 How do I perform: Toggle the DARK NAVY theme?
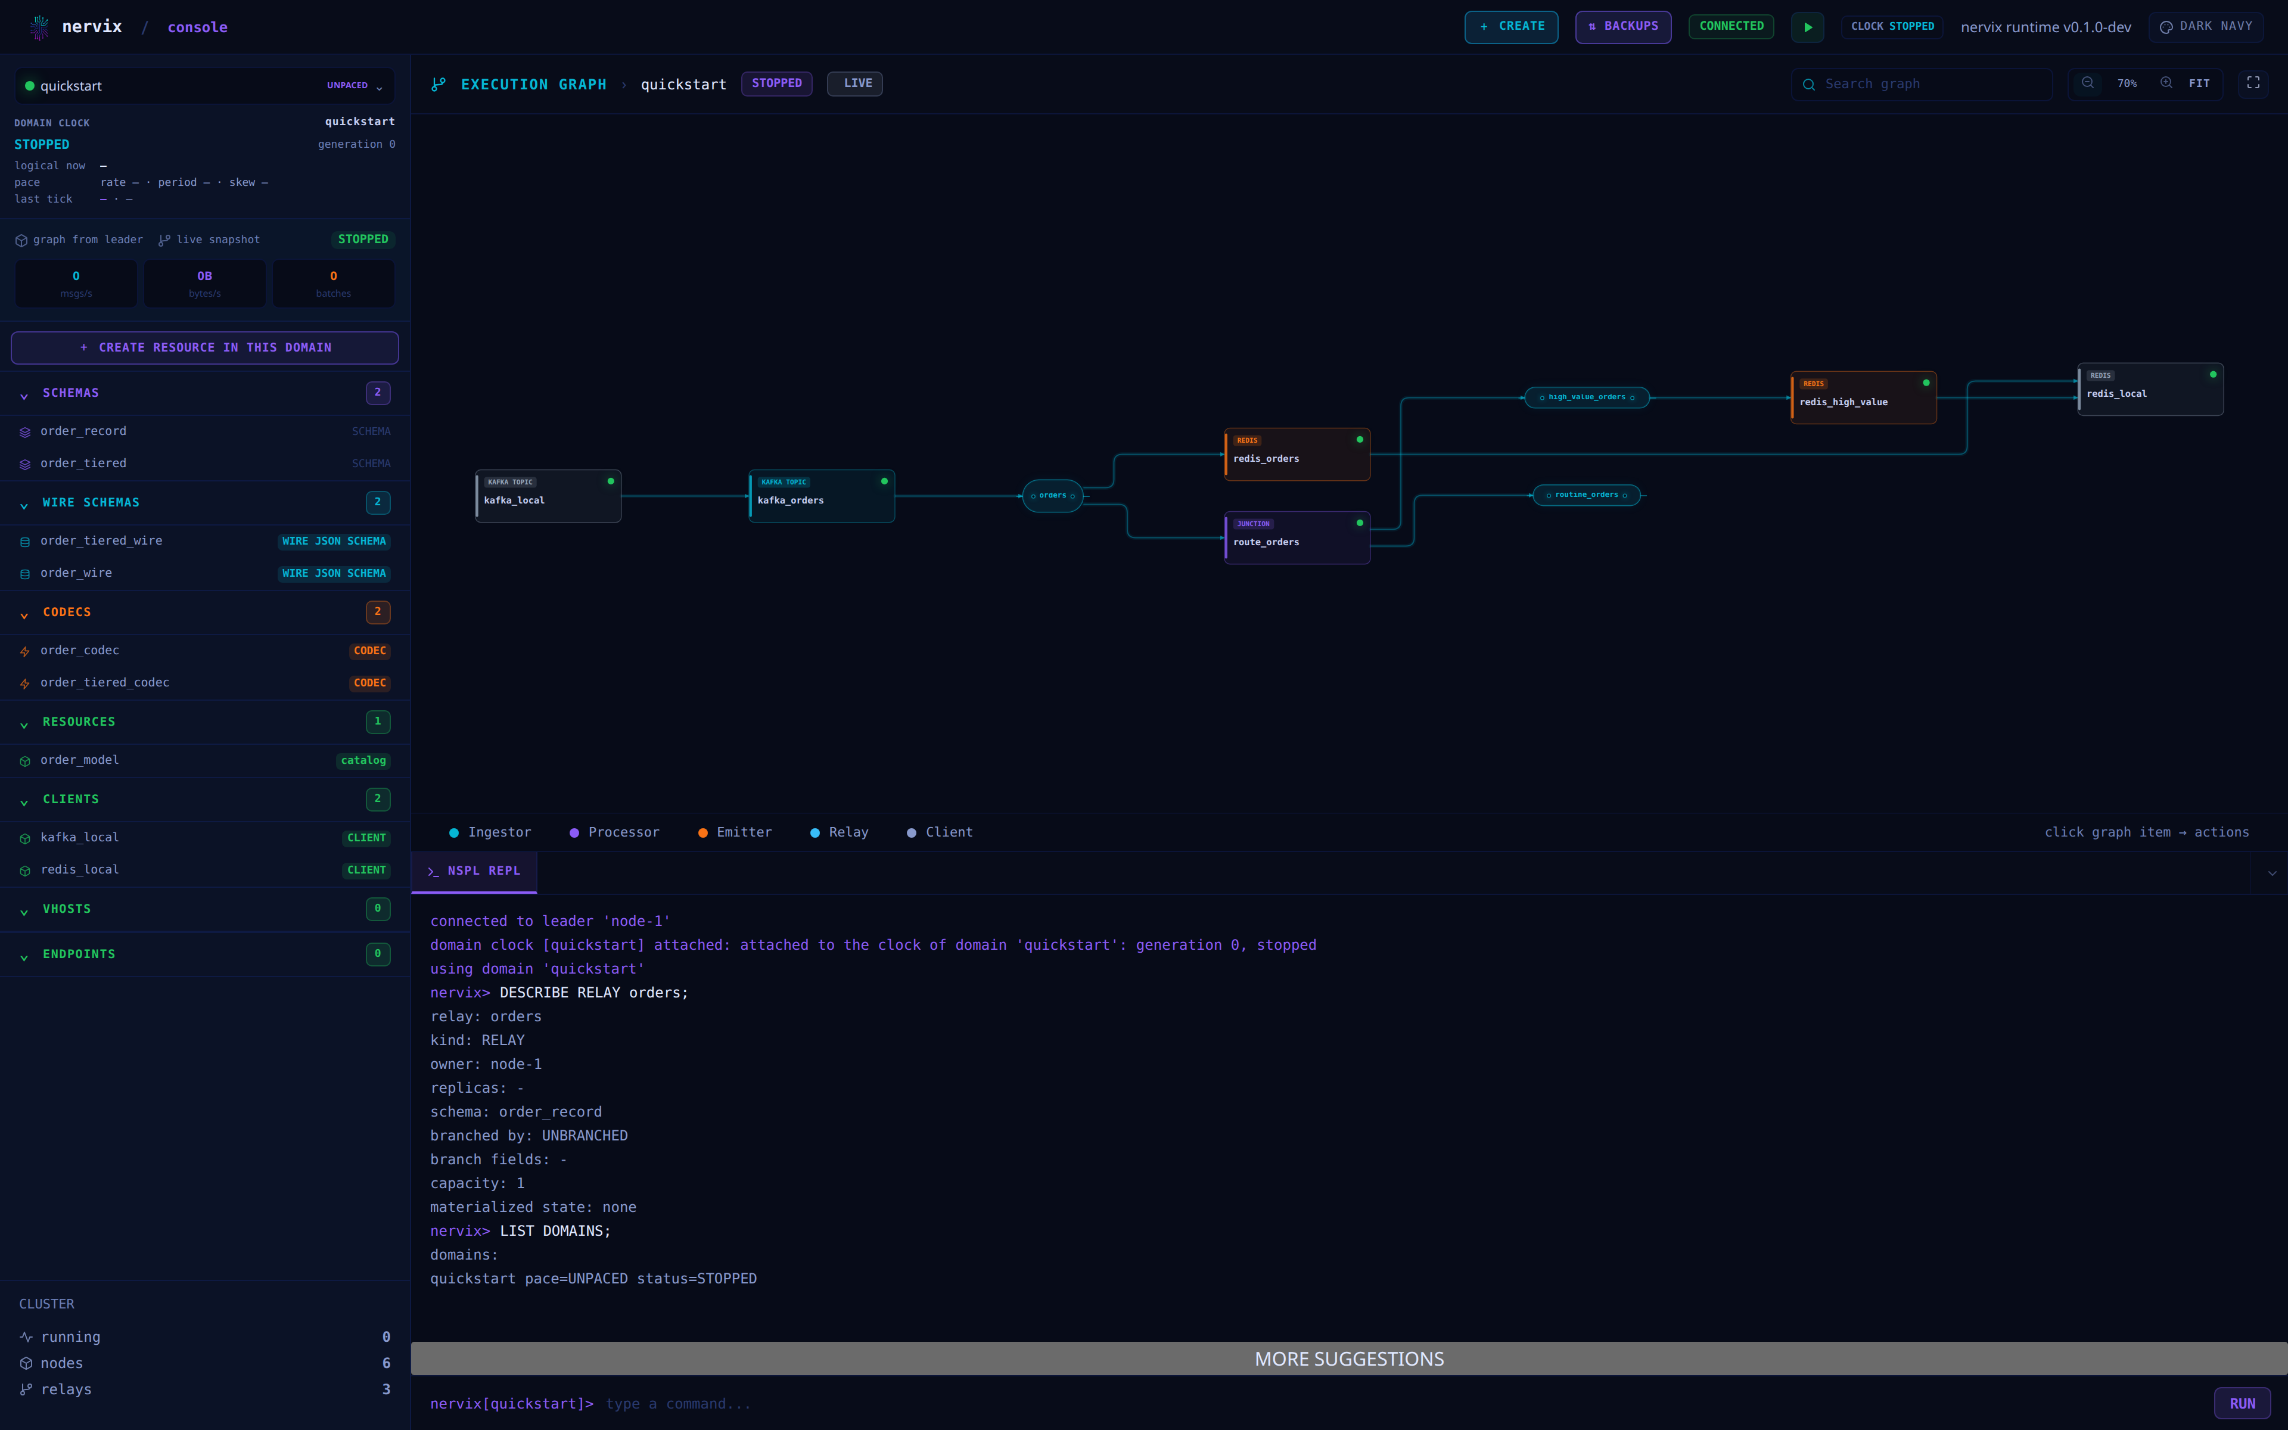point(2206,26)
